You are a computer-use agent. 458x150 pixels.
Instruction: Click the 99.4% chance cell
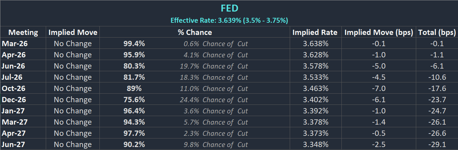click(134, 44)
